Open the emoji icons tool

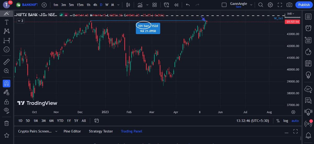(7, 49)
